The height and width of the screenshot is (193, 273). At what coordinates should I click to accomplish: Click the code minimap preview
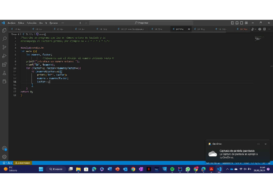[258, 39]
